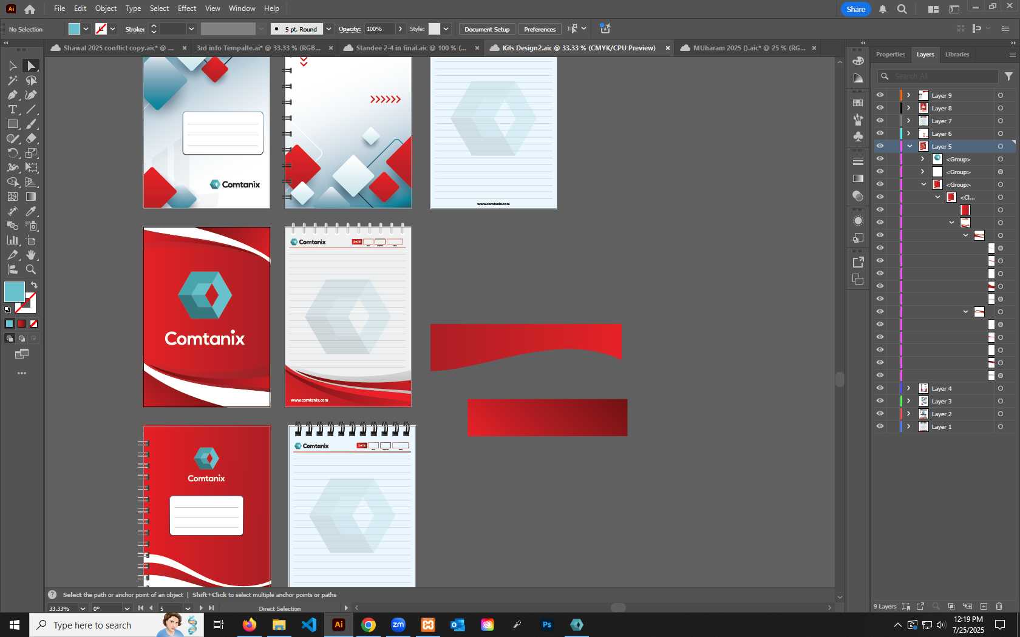This screenshot has width=1020, height=637.
Task: Open the Effect menu
Action: [x=187, y=8]
